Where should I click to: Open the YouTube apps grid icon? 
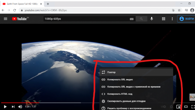pos(164,19)
